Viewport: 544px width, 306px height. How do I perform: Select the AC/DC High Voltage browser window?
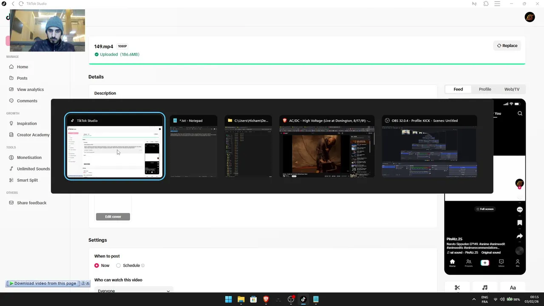coord(327,146)
